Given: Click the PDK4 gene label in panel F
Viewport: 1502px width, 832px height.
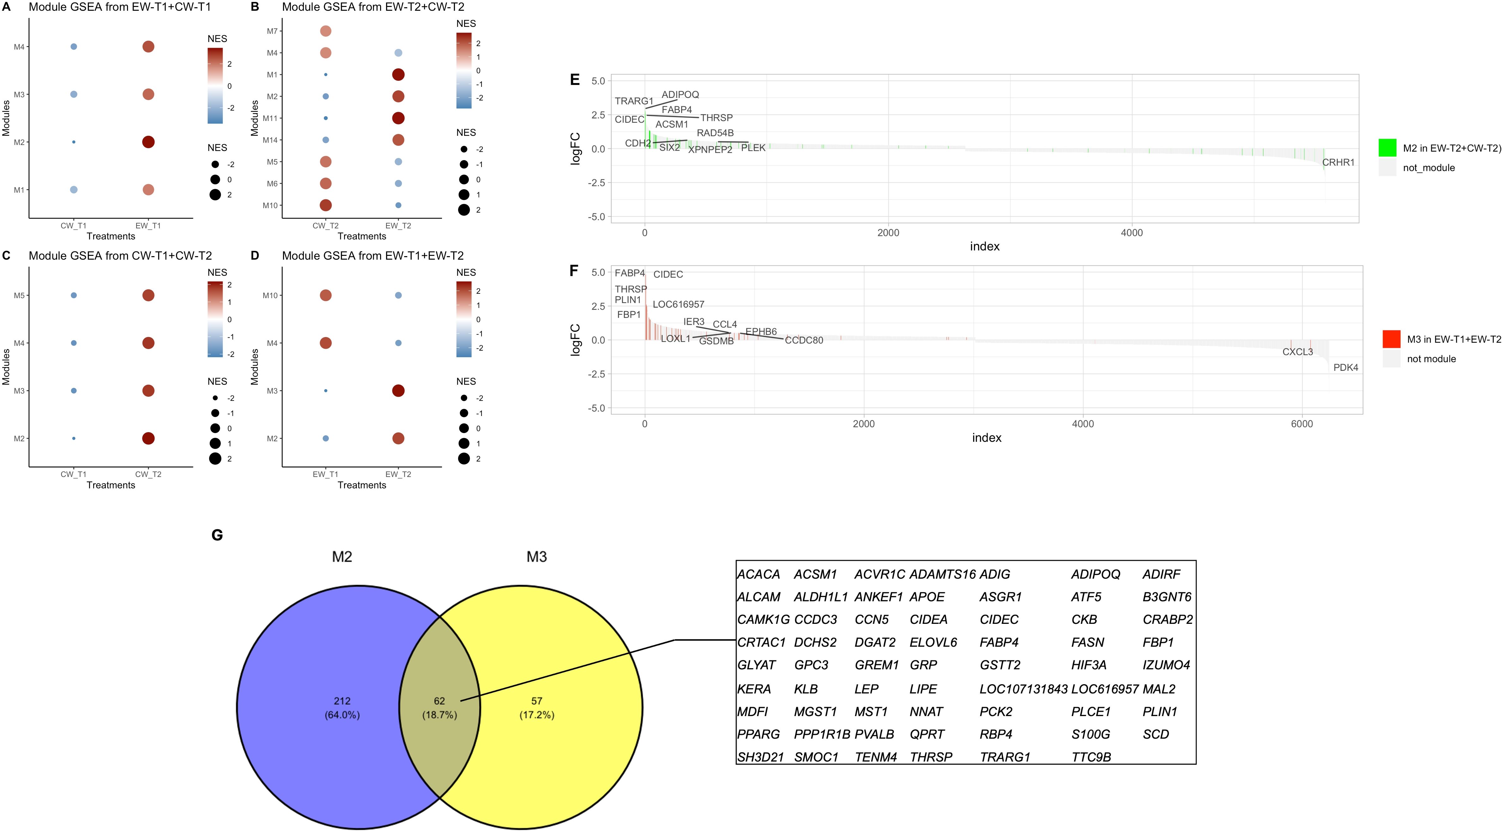Looking at the screenshot, I should pos(1346,367).
